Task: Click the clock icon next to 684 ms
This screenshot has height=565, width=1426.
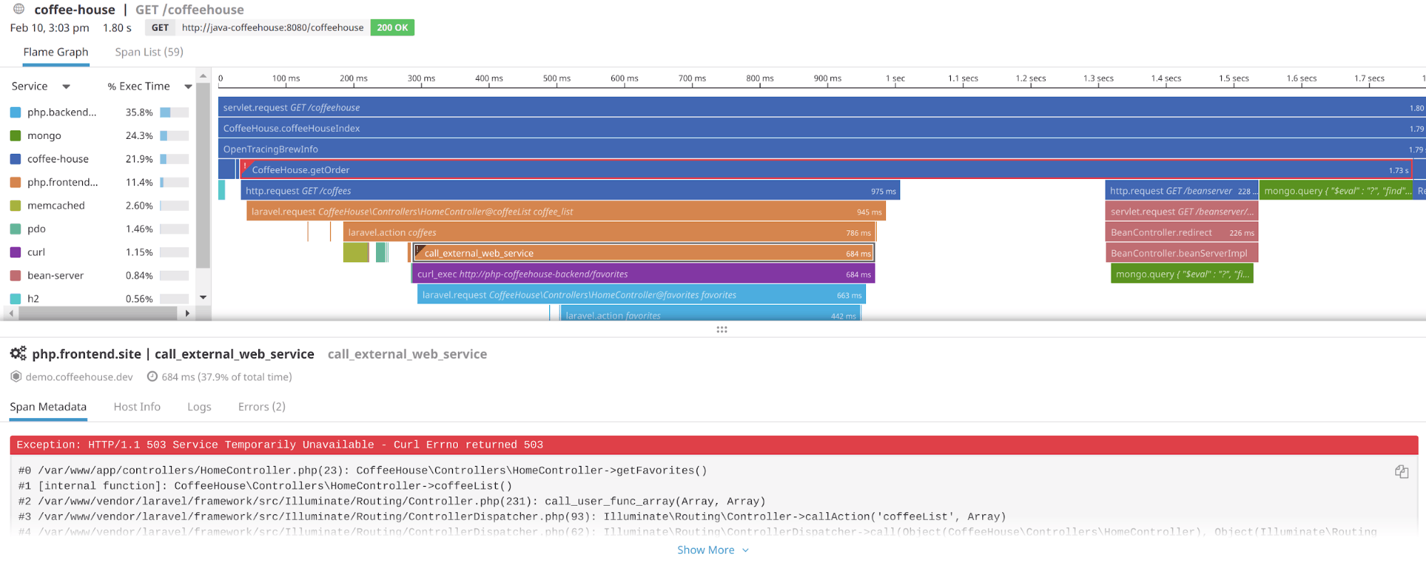Action: pyautogui.click(x=152, y=376)
